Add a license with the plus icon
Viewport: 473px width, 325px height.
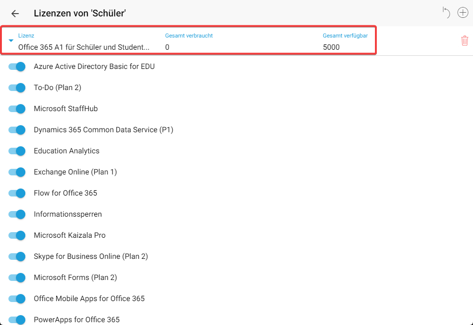(463, 13)
